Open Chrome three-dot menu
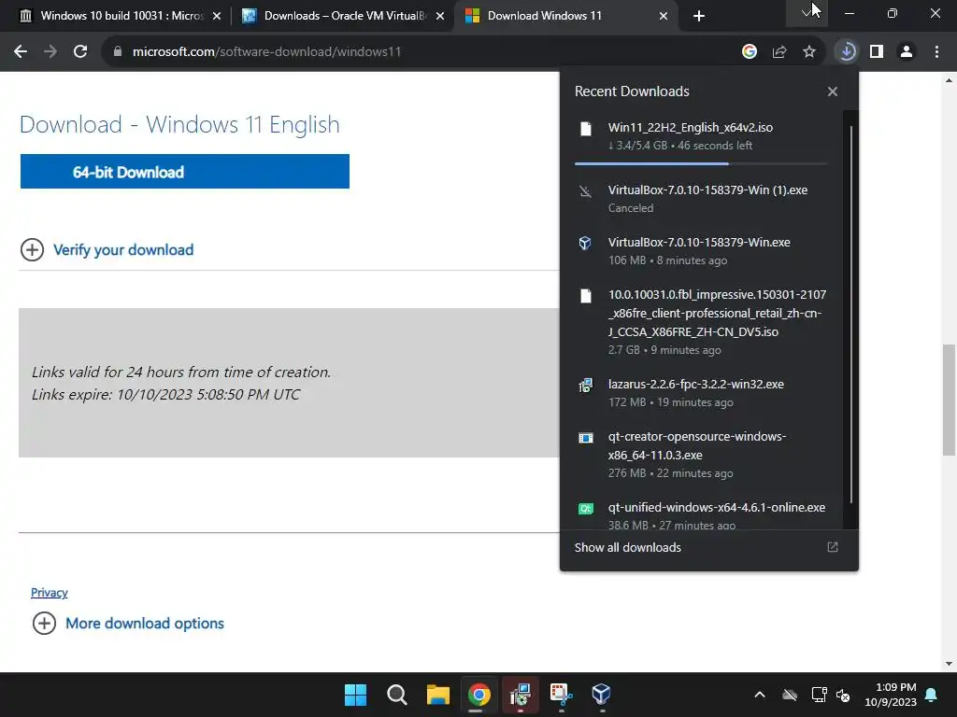The width and height of the screenshot is (957, 717). tap(936, 52)
